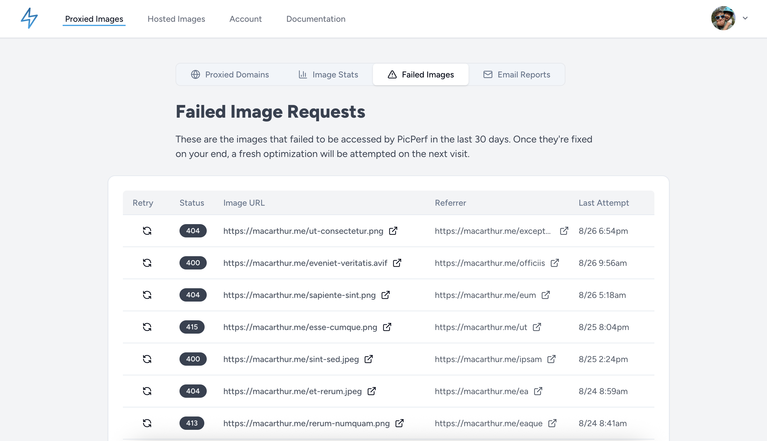Open the officiis referrer in new tab

point(556,263)
